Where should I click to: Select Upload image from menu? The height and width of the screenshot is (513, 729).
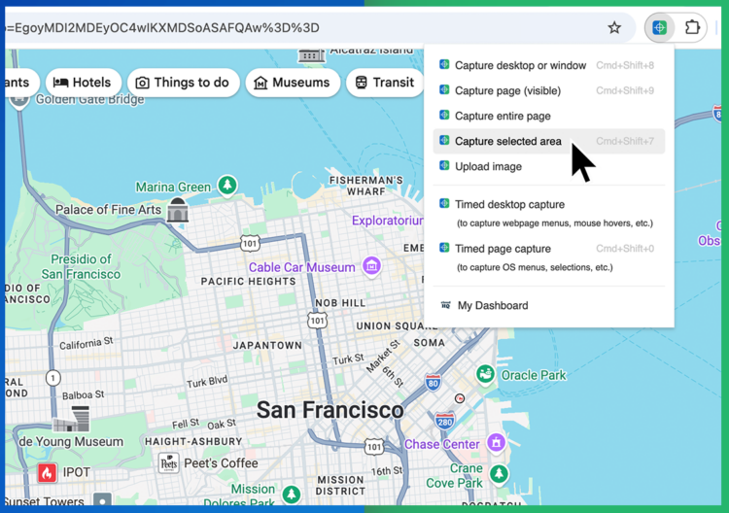(x=488, y=166)
